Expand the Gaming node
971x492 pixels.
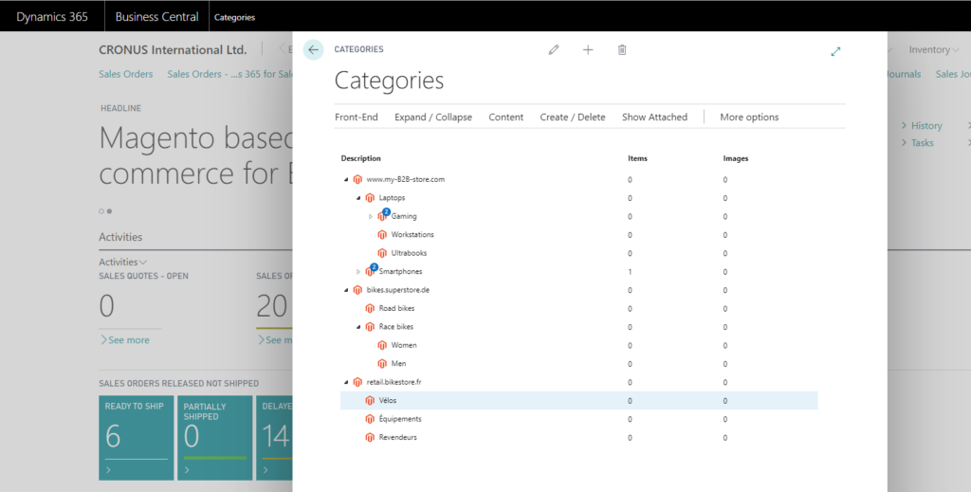(x=371, y=216)
